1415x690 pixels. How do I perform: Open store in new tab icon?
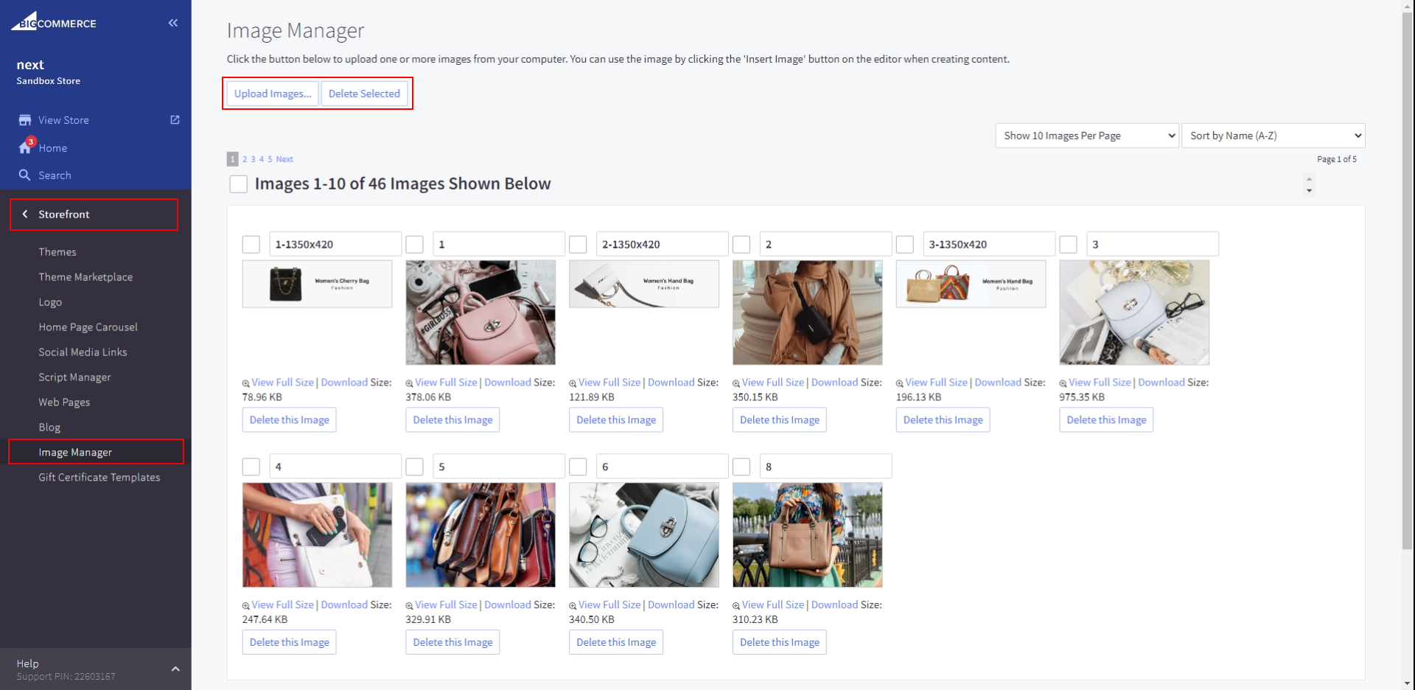175,119
